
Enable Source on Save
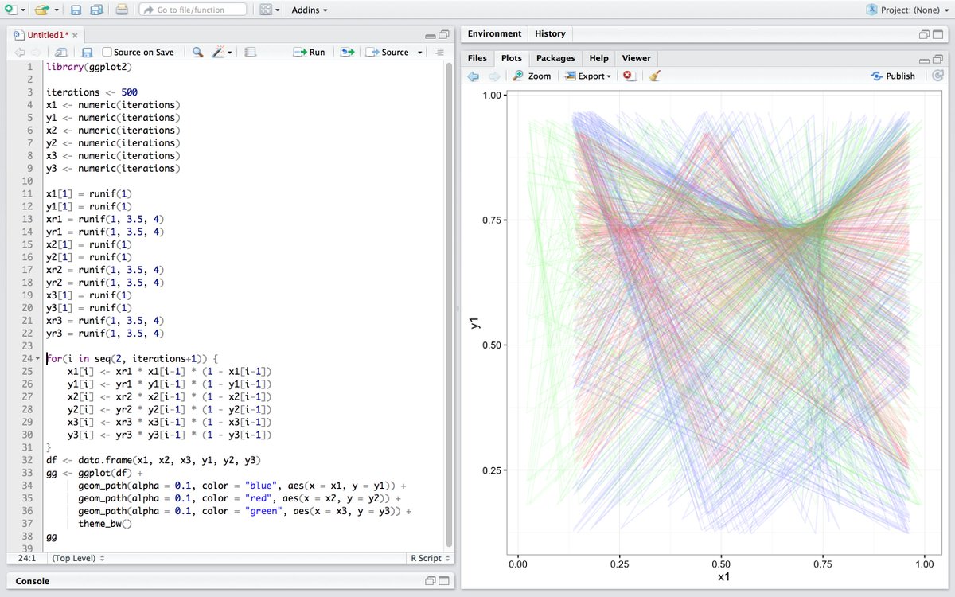[107, 51]
